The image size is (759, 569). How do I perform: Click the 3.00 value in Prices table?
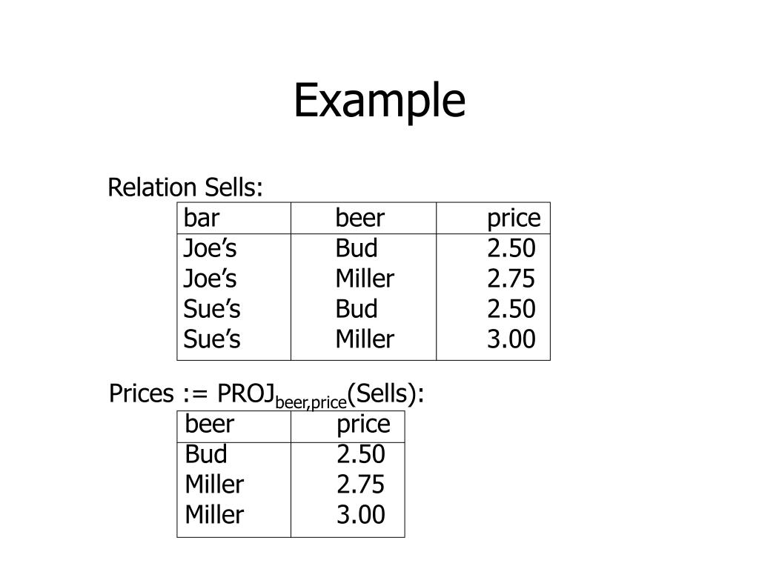361,515
